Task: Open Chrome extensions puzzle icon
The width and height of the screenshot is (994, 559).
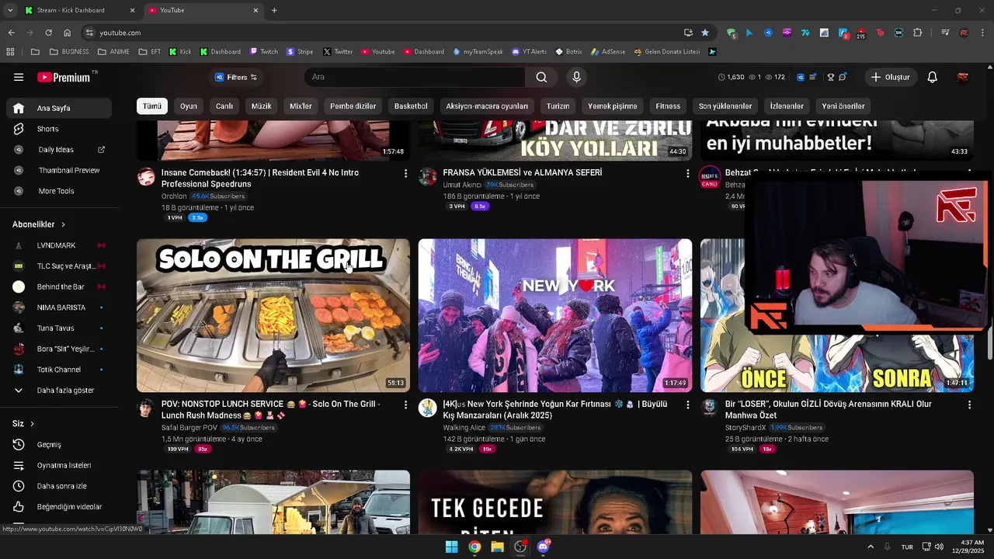Action: click(918, 33)
